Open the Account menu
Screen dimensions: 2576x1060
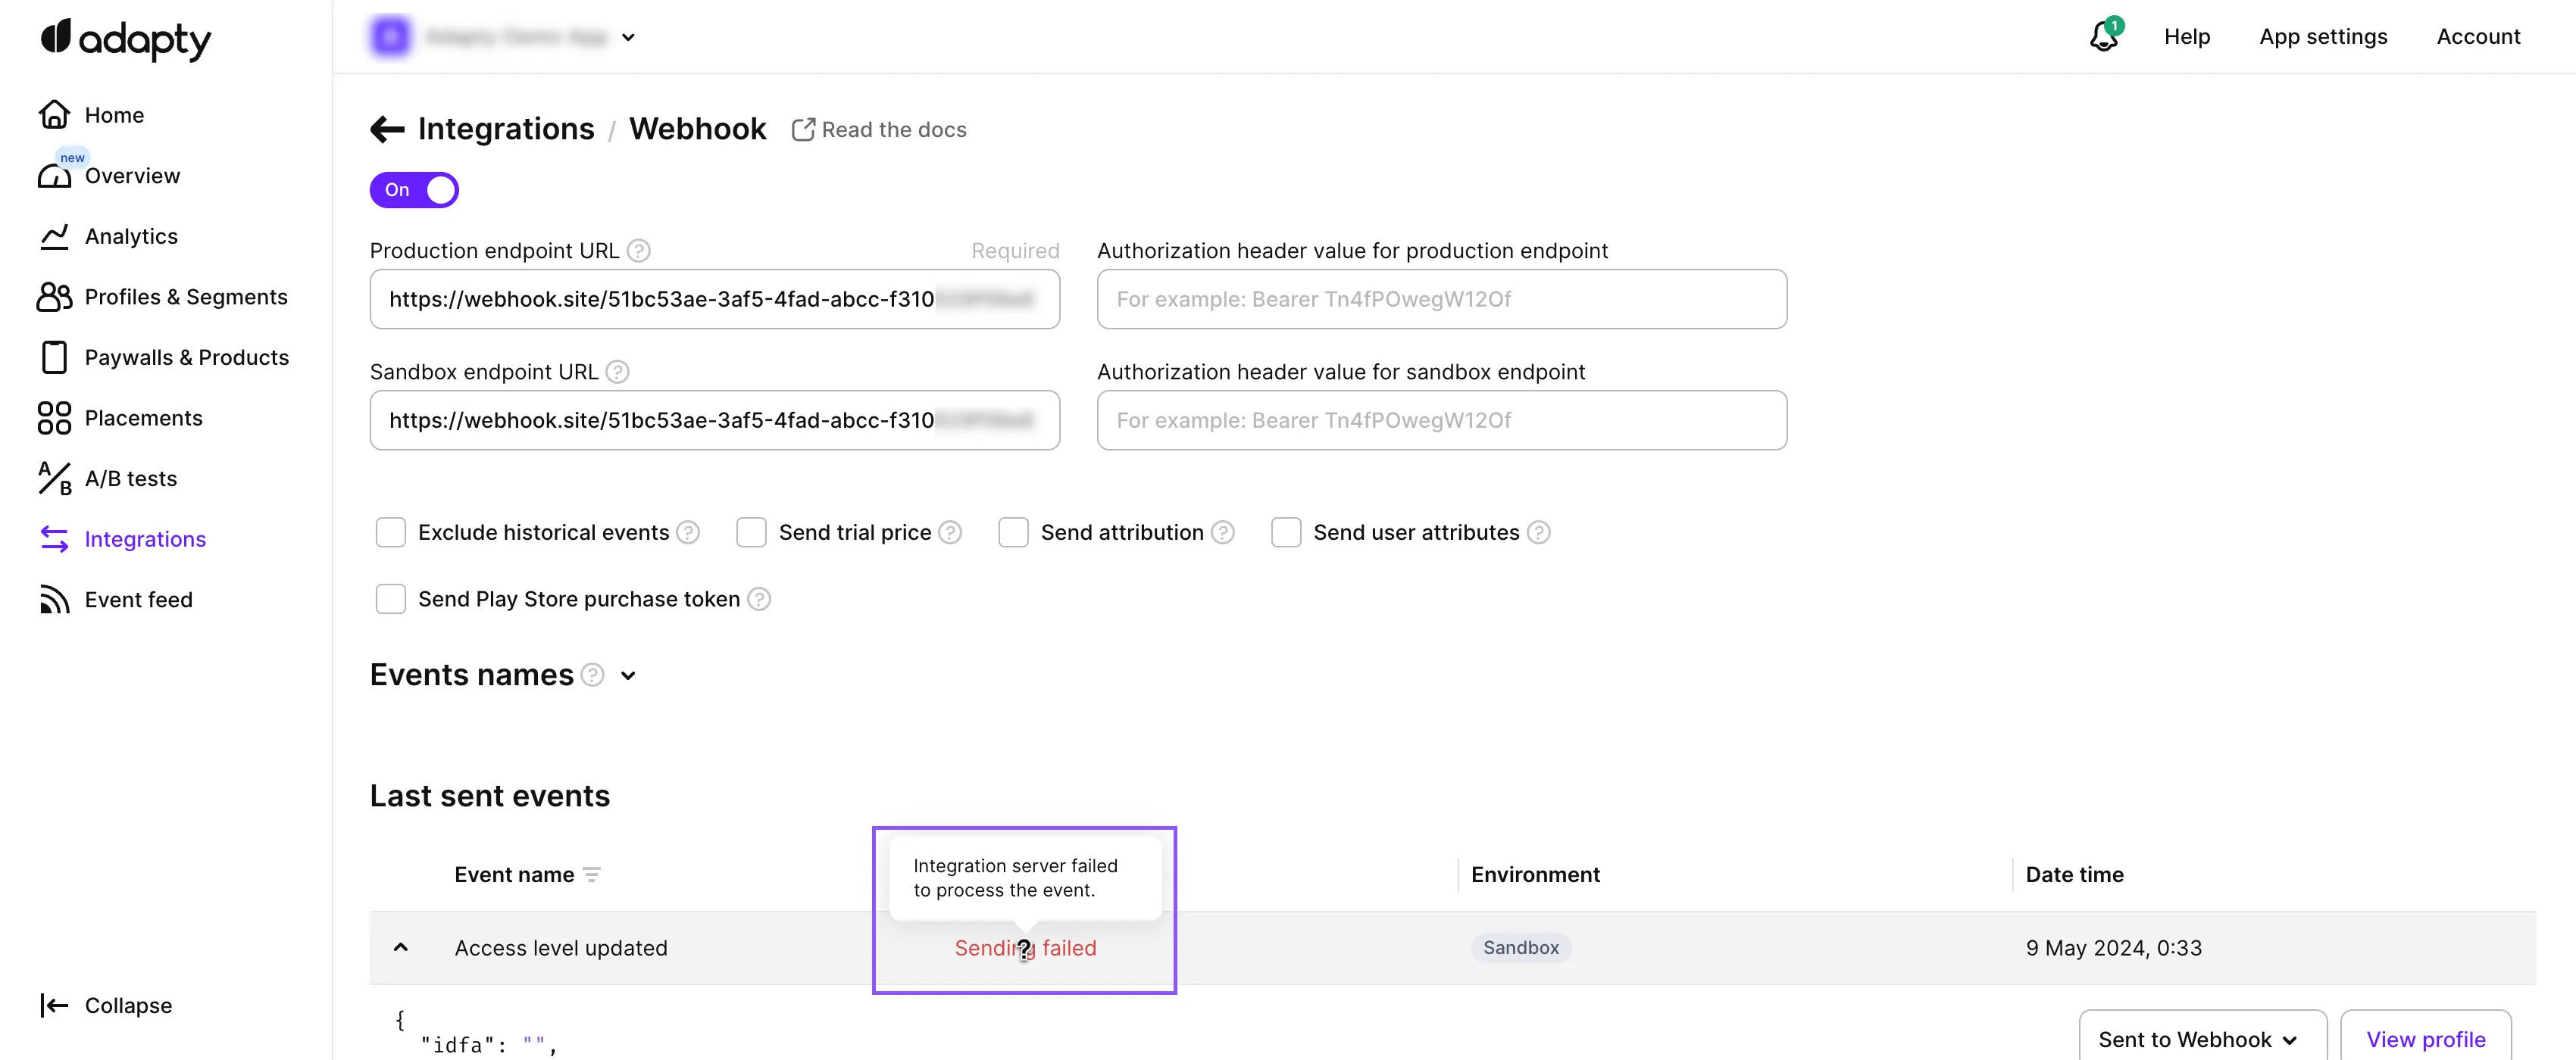(x=2479, y=36)
